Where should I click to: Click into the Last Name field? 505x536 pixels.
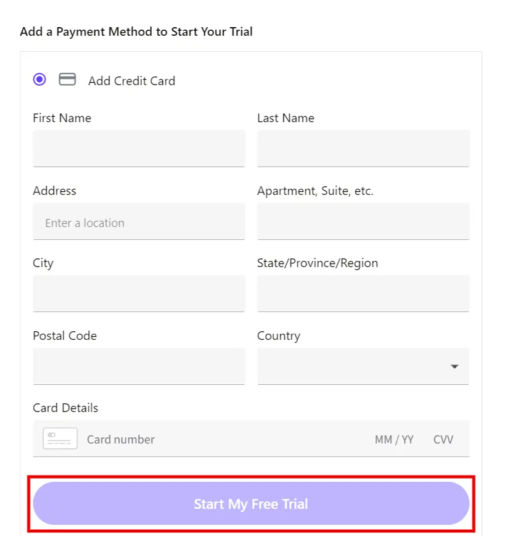[x=363, y=148]
